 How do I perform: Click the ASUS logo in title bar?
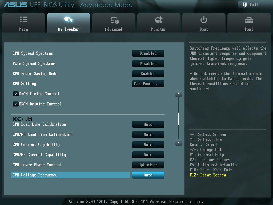tap(15, 5)
